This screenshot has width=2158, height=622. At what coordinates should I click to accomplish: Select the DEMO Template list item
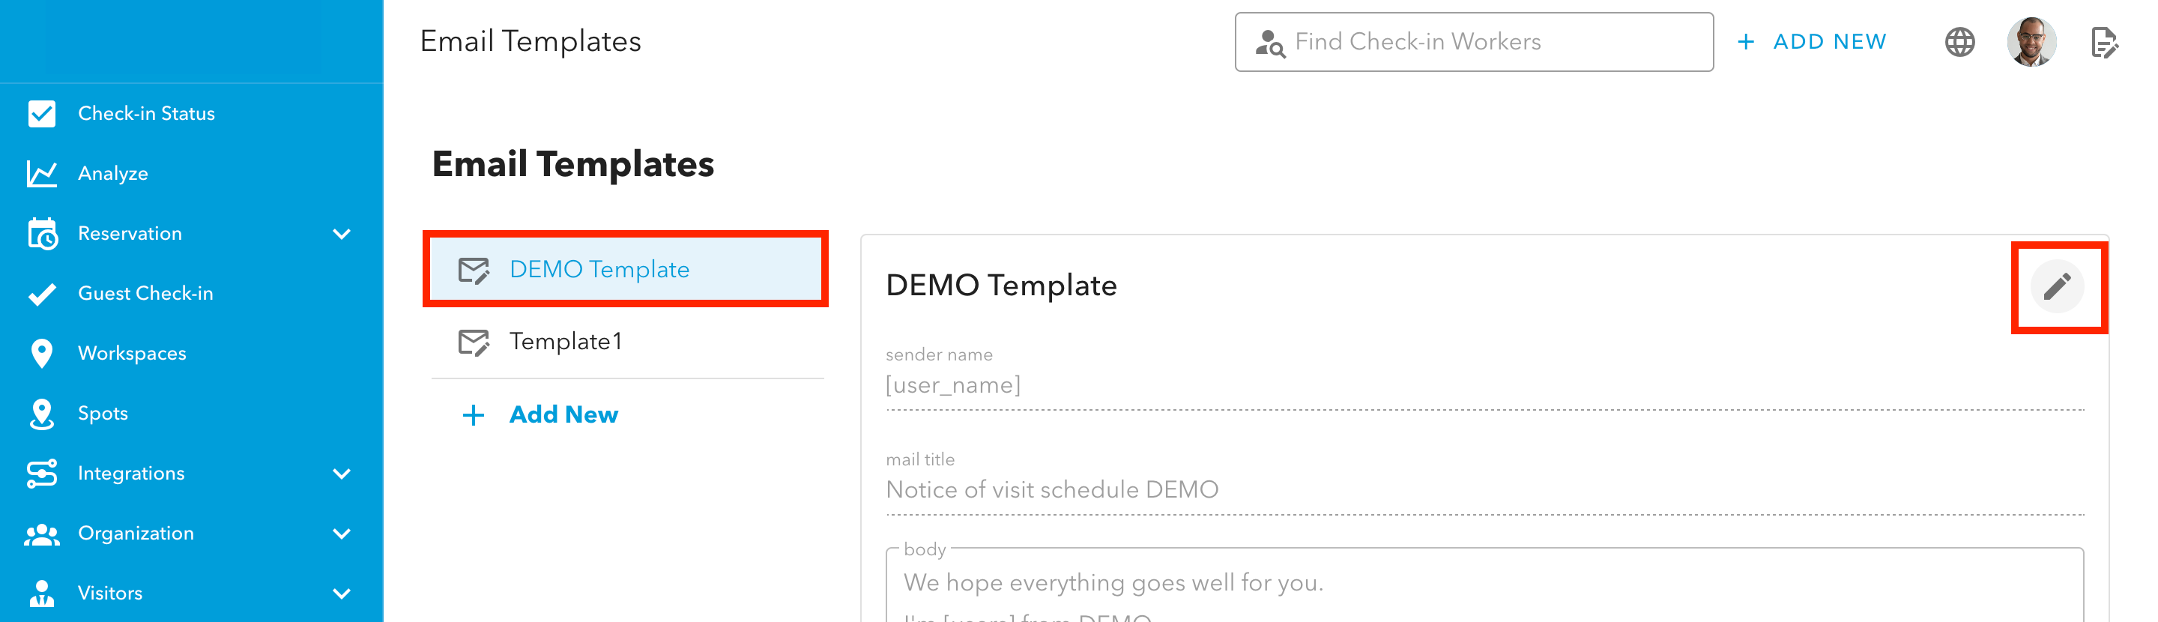[626, 269]
